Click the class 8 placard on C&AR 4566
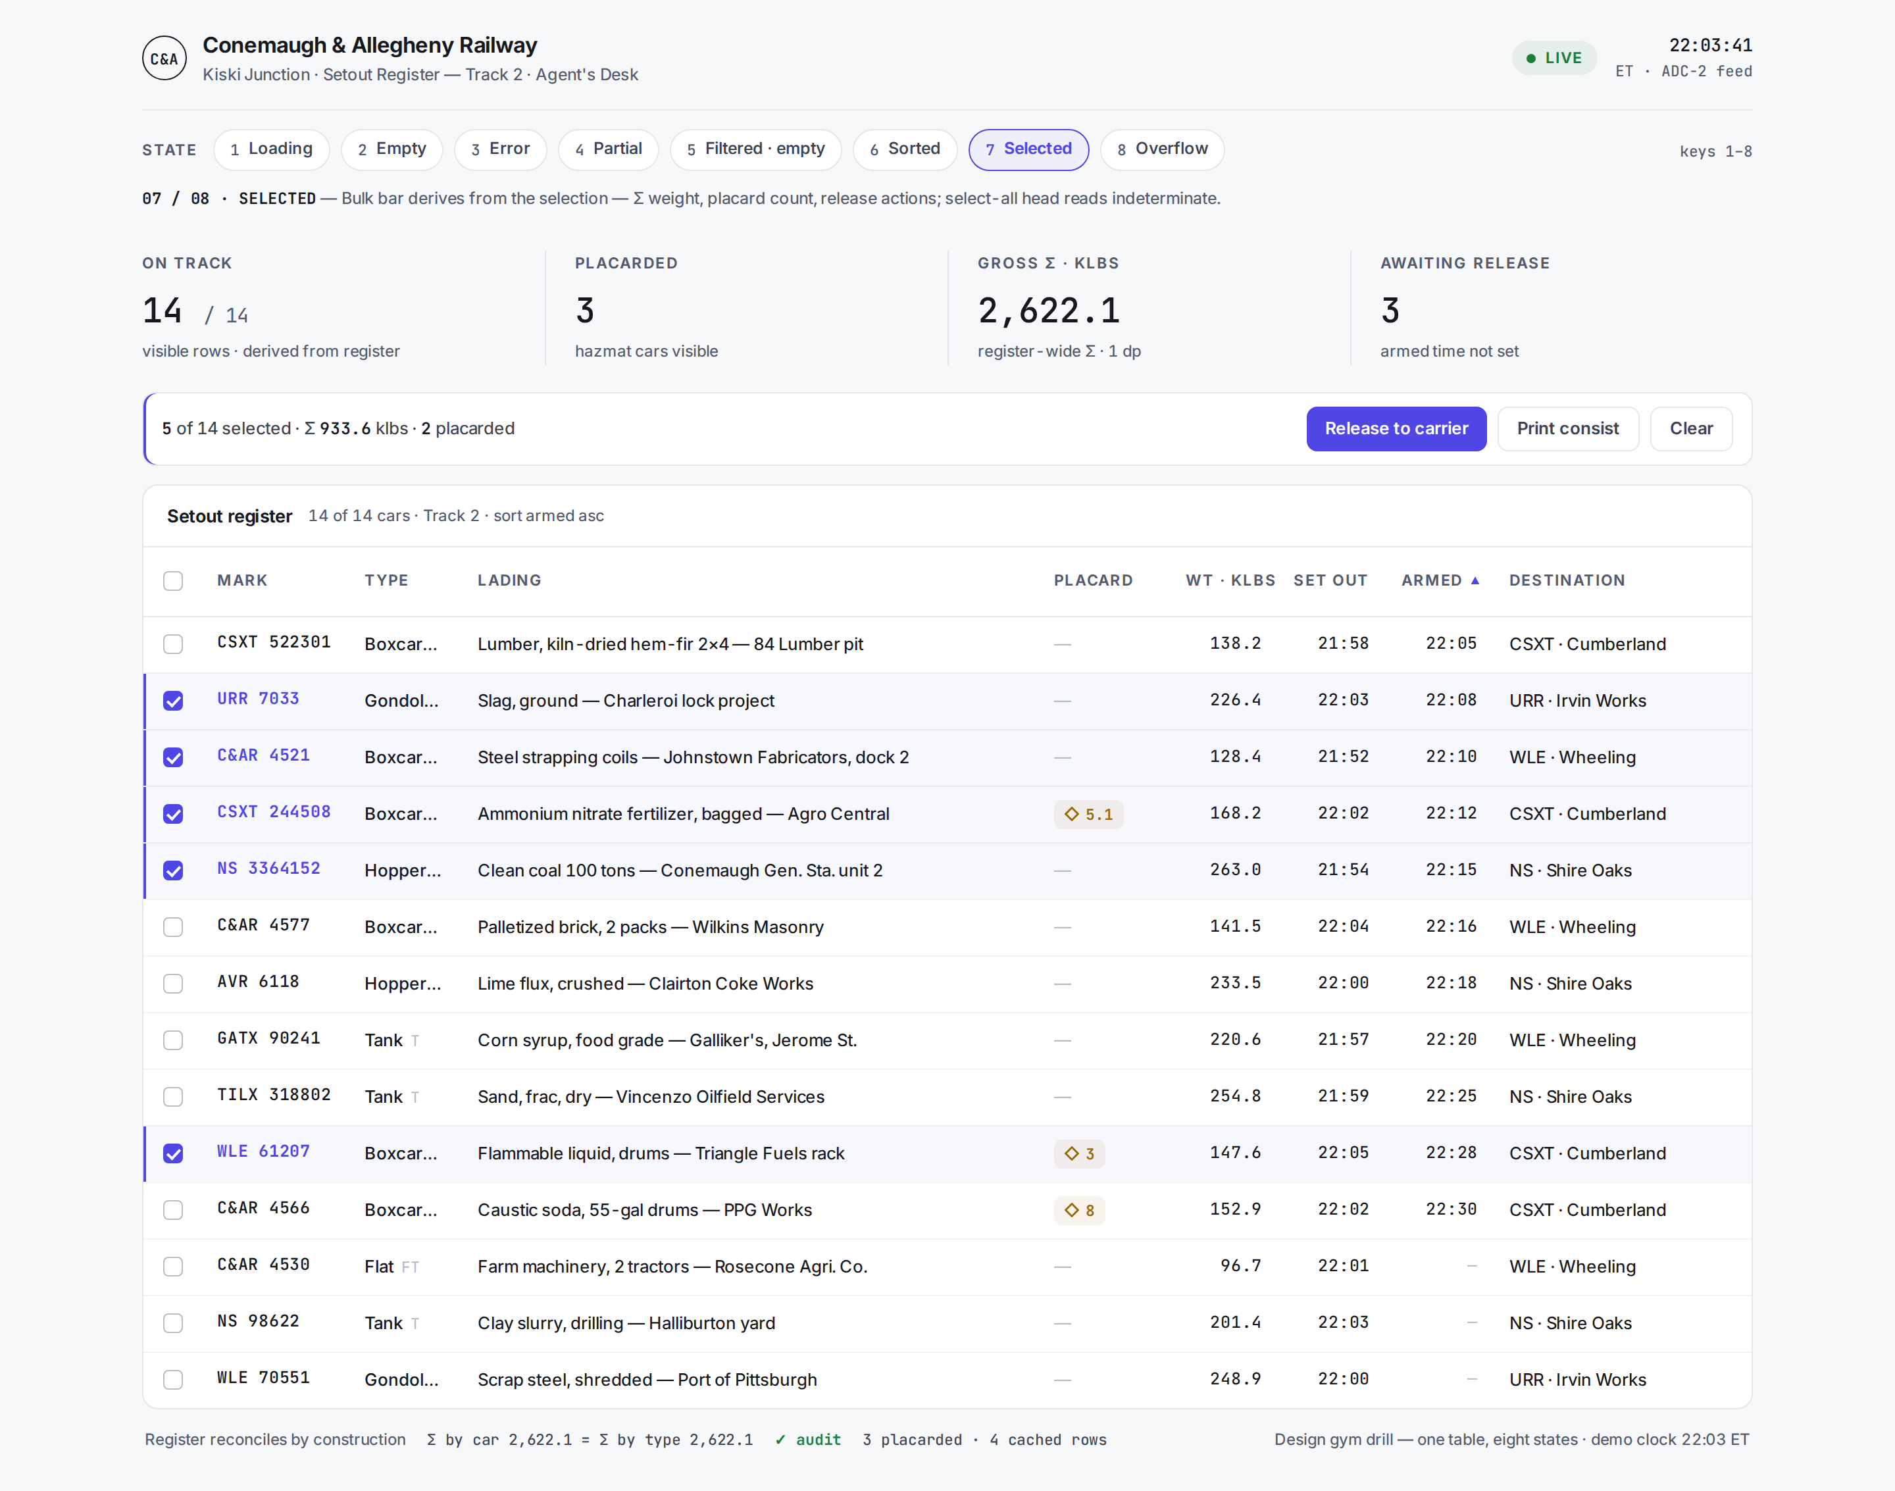 click(x=1079, y=1210)
